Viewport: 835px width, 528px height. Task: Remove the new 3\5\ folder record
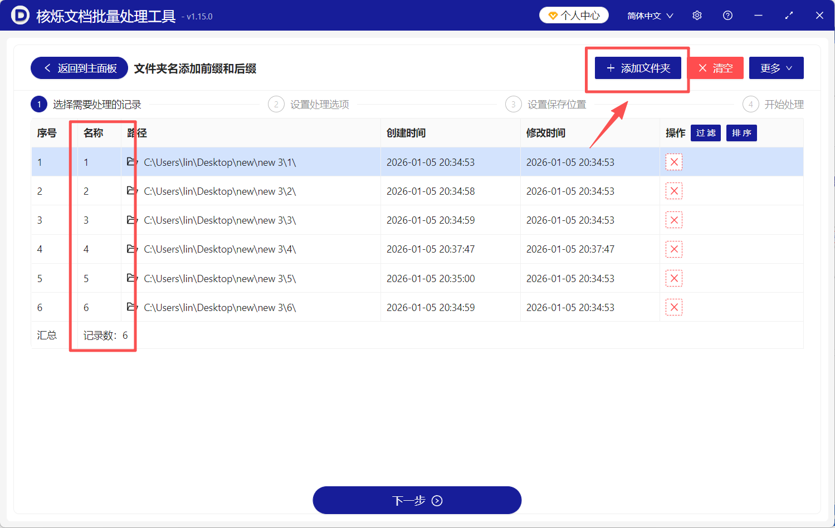point(674,278)
